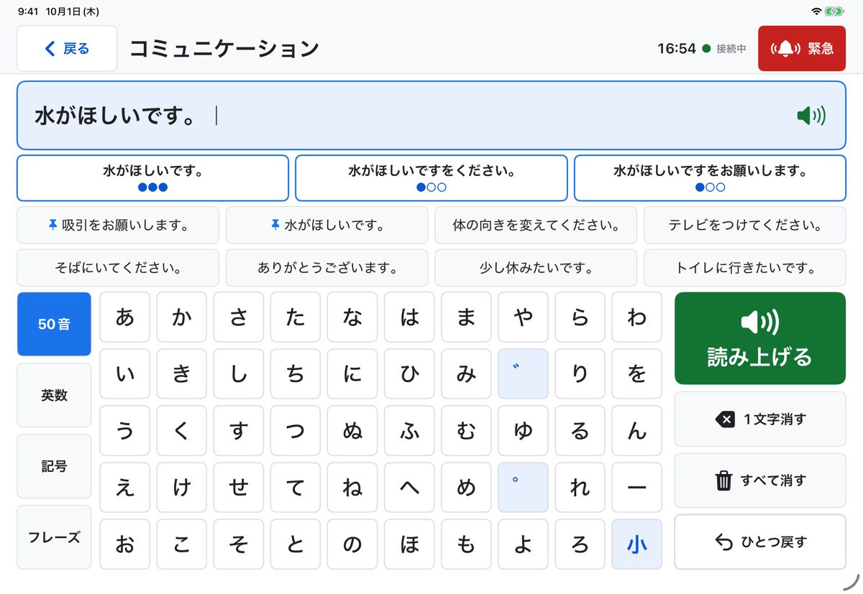Screen dimensions: 863x594
Task: Select phrase そばにいてください。
Action: click(118, 268)
